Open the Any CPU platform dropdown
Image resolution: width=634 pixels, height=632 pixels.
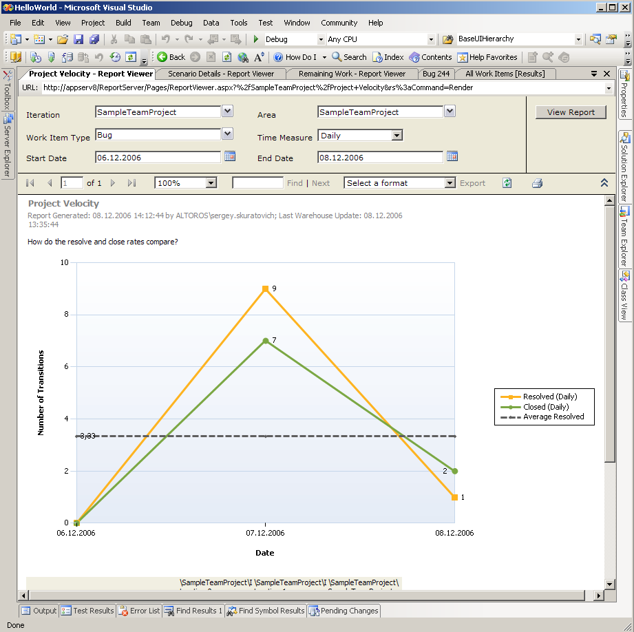coord(431,40)
